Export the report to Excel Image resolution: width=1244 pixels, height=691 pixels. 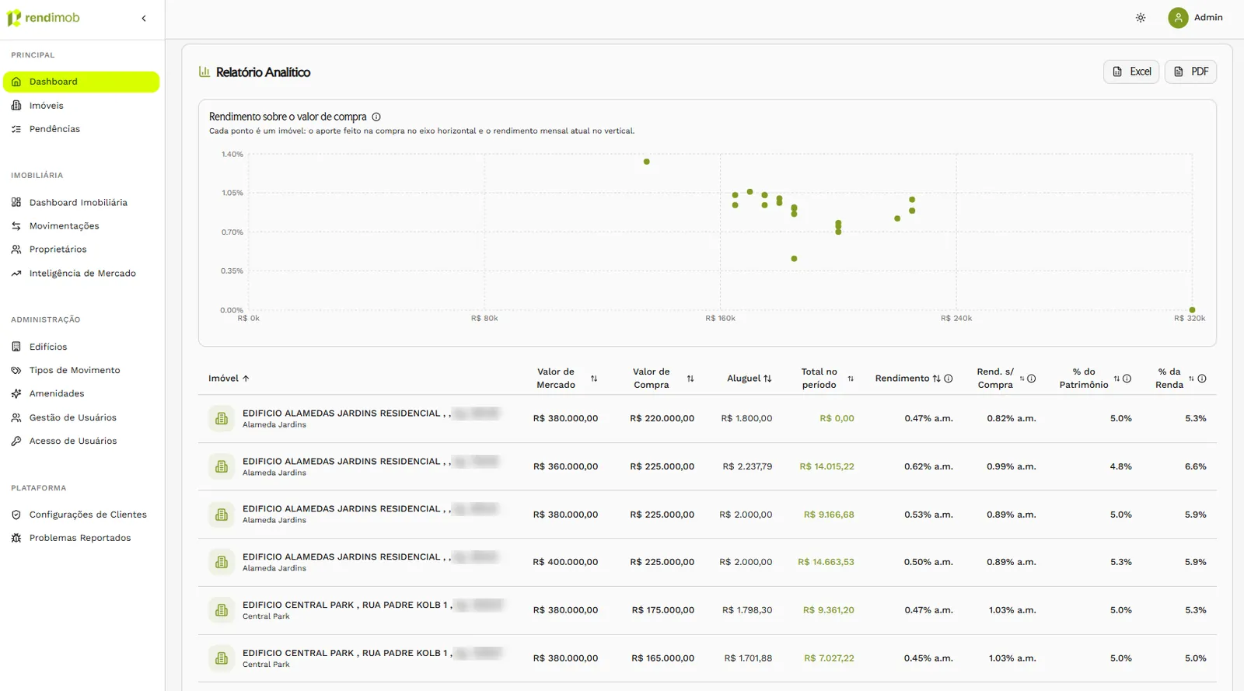point(1131,72)
